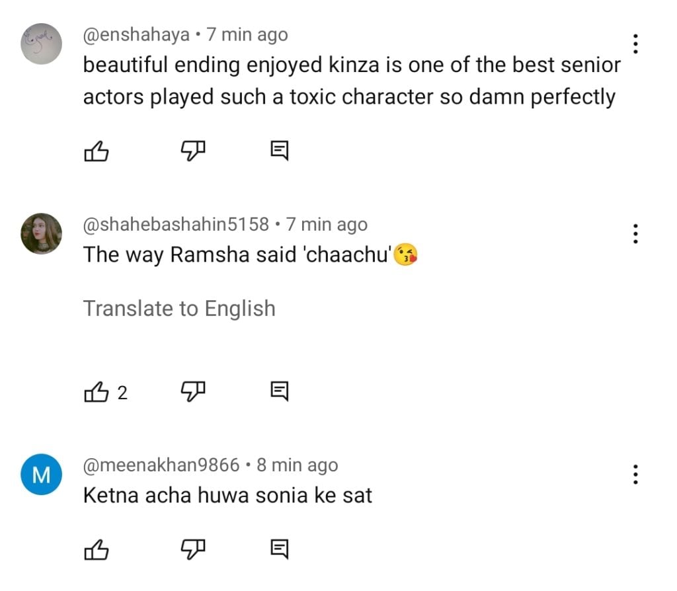
Task: Like the comment by @meenakhan9866
Action: coord(97,549)
